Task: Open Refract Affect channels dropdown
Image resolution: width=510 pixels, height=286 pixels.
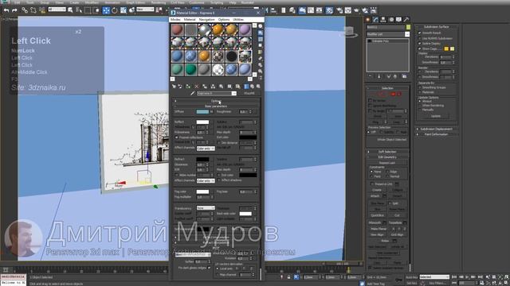Action: [x=206, y=180]
